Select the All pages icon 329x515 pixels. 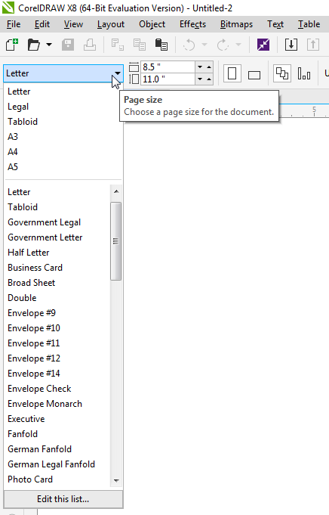pos(282,73)
